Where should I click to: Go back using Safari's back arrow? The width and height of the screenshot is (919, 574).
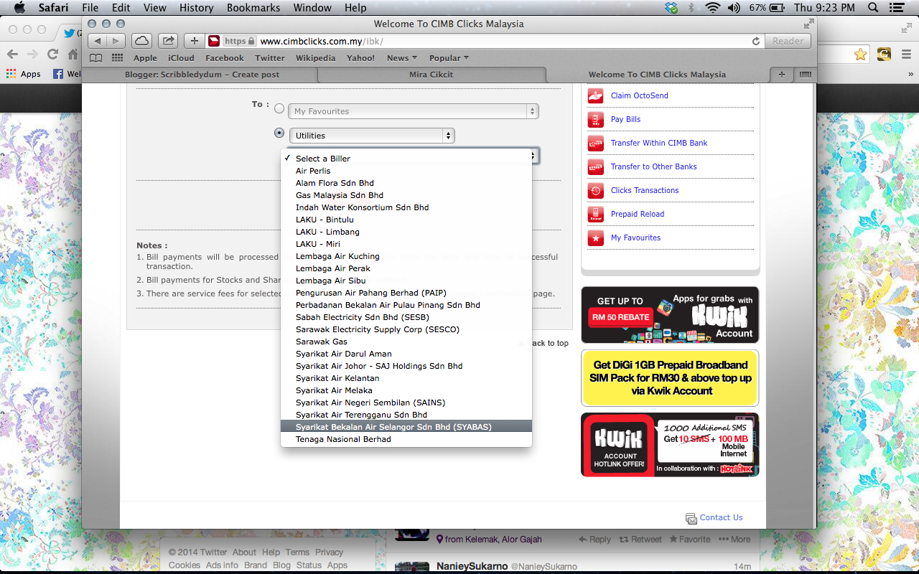[98, 41]
